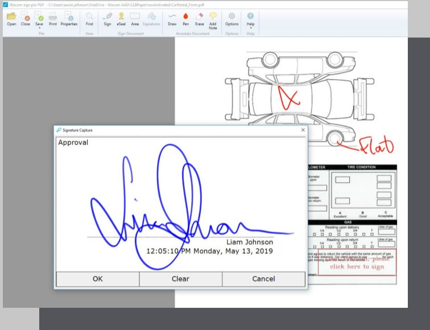Activate the Area selection tool
Image resolution: width=430 pixels, height=330 pixels.
(135, 19)
